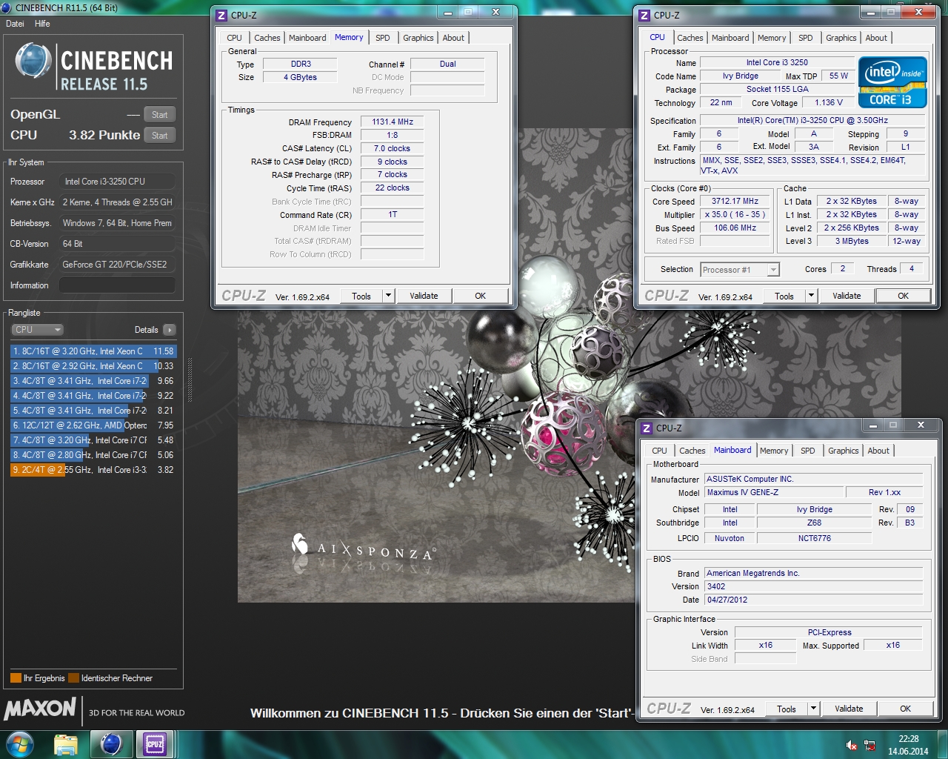This screenshot has height=759, width=948.
Task: Select ranking row 8 with score 5.06
Action: [93, 455]
